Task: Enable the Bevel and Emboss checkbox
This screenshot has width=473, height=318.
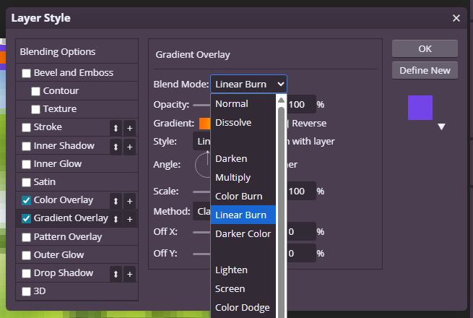Action: tap(27, 73)
